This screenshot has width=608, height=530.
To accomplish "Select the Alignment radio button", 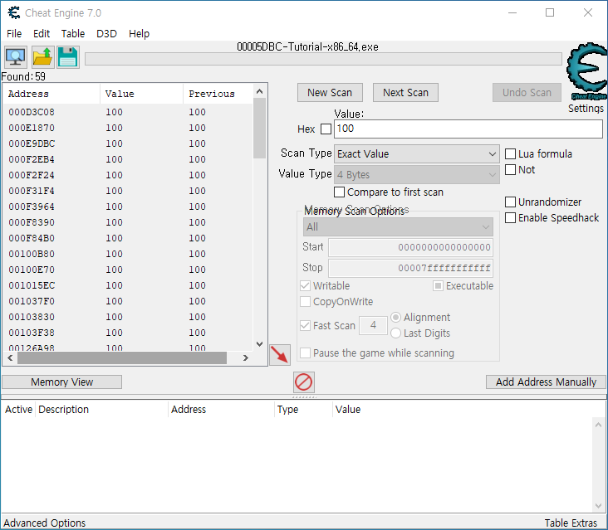I will pos(395,318).
